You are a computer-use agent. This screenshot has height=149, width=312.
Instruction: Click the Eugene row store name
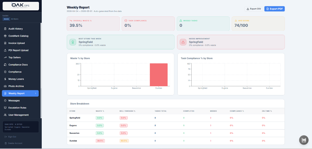click(73, 126)
